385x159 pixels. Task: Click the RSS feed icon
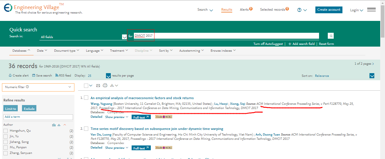(x=57, y=75)
